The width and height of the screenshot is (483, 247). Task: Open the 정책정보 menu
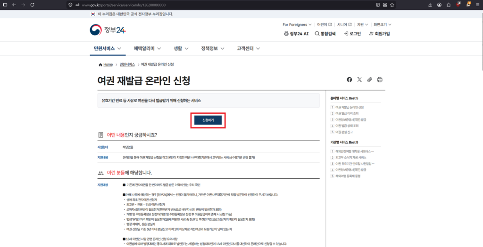point(213,48)
